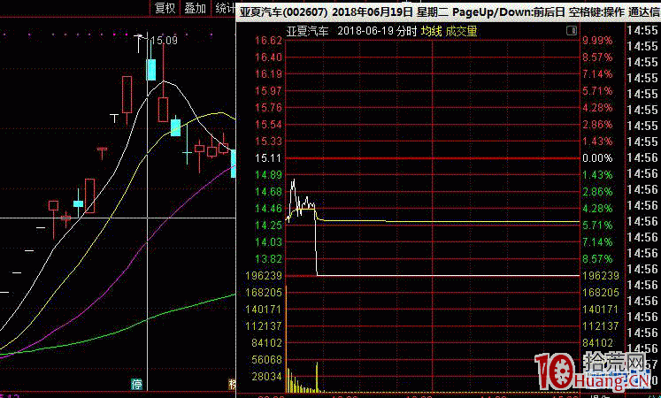Image resolution: width=661 pixels, height=398 pixels.
Task: Click the 成交量 legend label
Action: tap(461, 31)
